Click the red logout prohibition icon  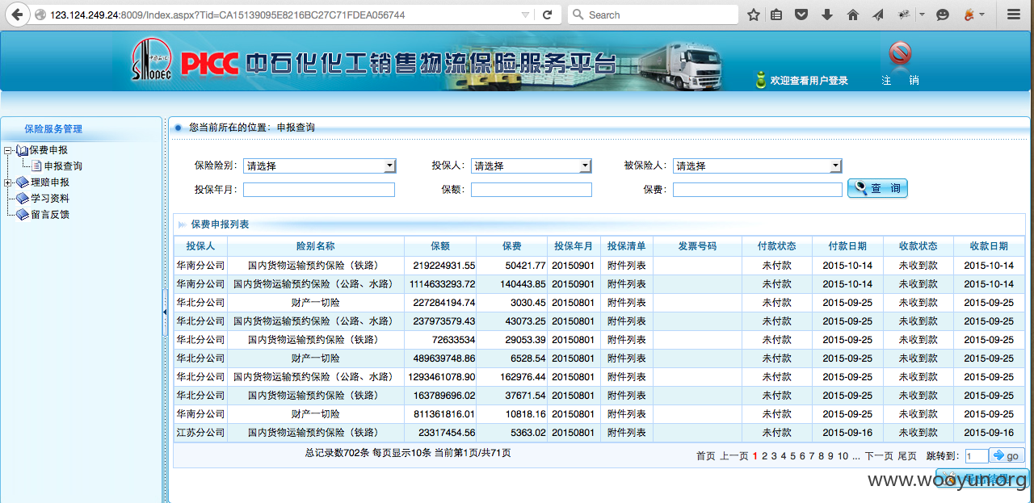(x=900, y=54)
